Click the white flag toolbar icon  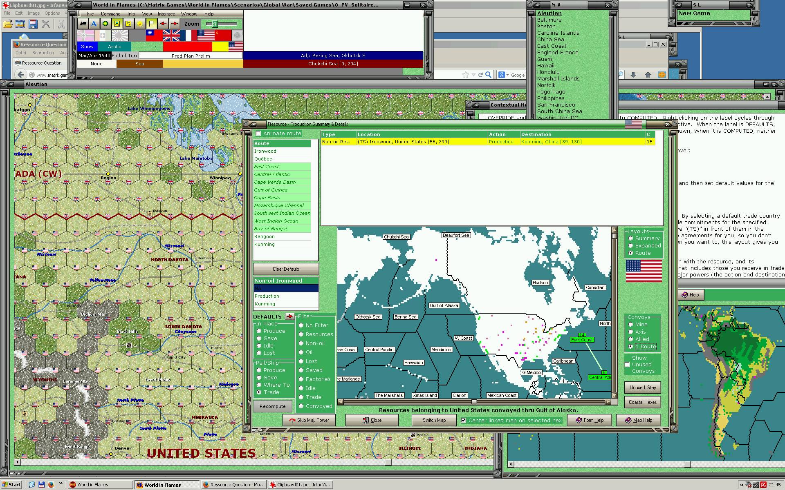(x=151, y=24)
